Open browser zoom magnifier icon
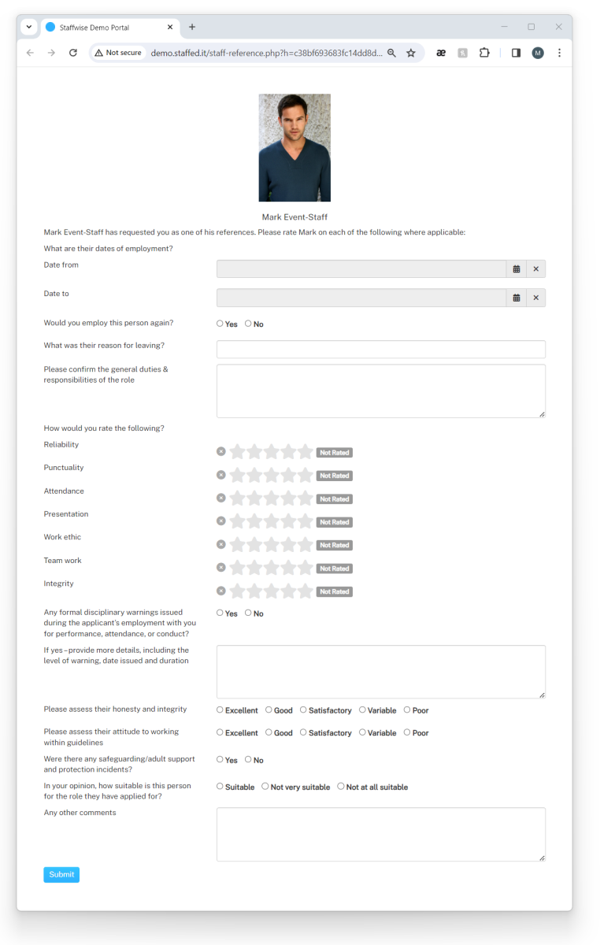Viewport: 600px width, 945px height. (x=391, y=53)
